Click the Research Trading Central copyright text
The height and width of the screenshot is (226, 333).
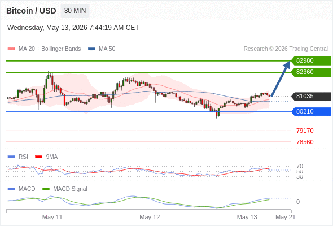[x=286, y=49]
